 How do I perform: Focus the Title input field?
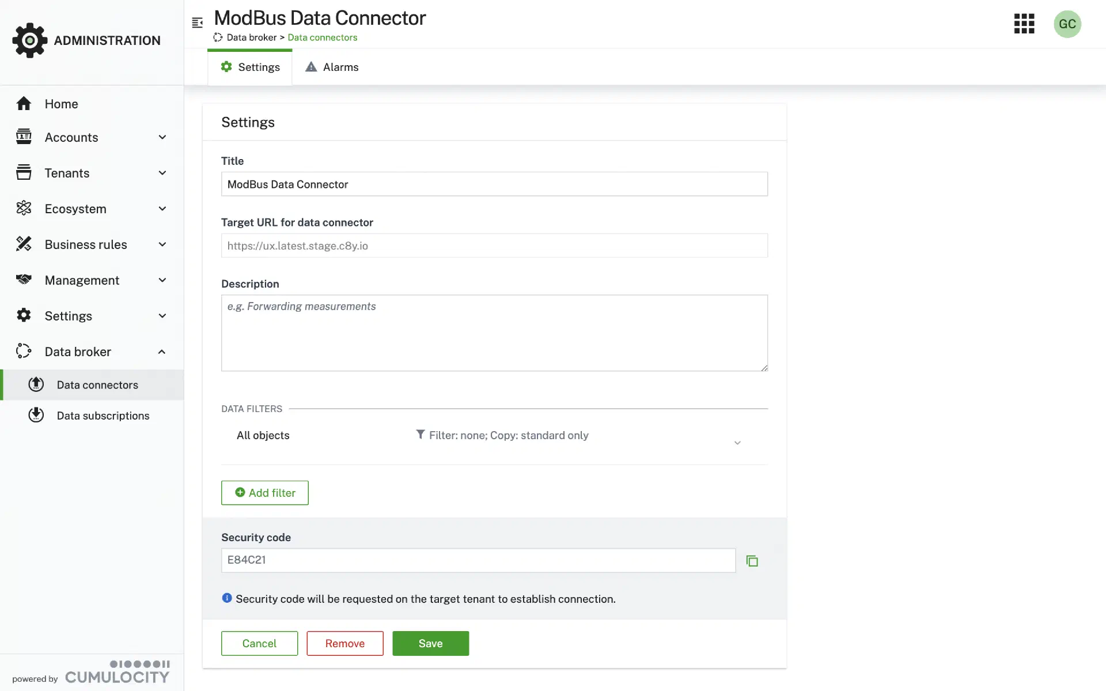(x=494, y=184)
